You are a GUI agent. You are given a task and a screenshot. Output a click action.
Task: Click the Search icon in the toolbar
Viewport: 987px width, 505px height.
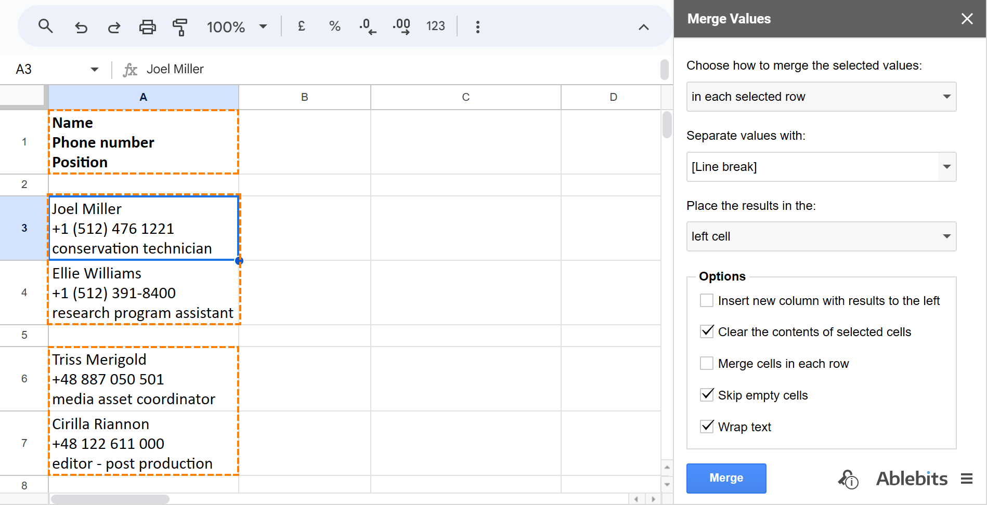click(x=46, y=26)
